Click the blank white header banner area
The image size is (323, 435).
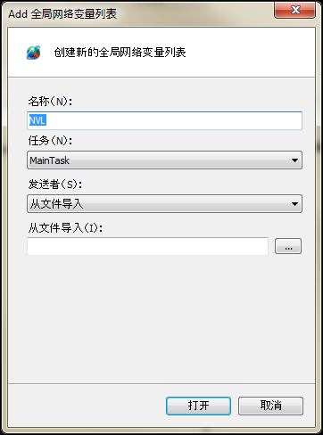(x=250, y=53)
